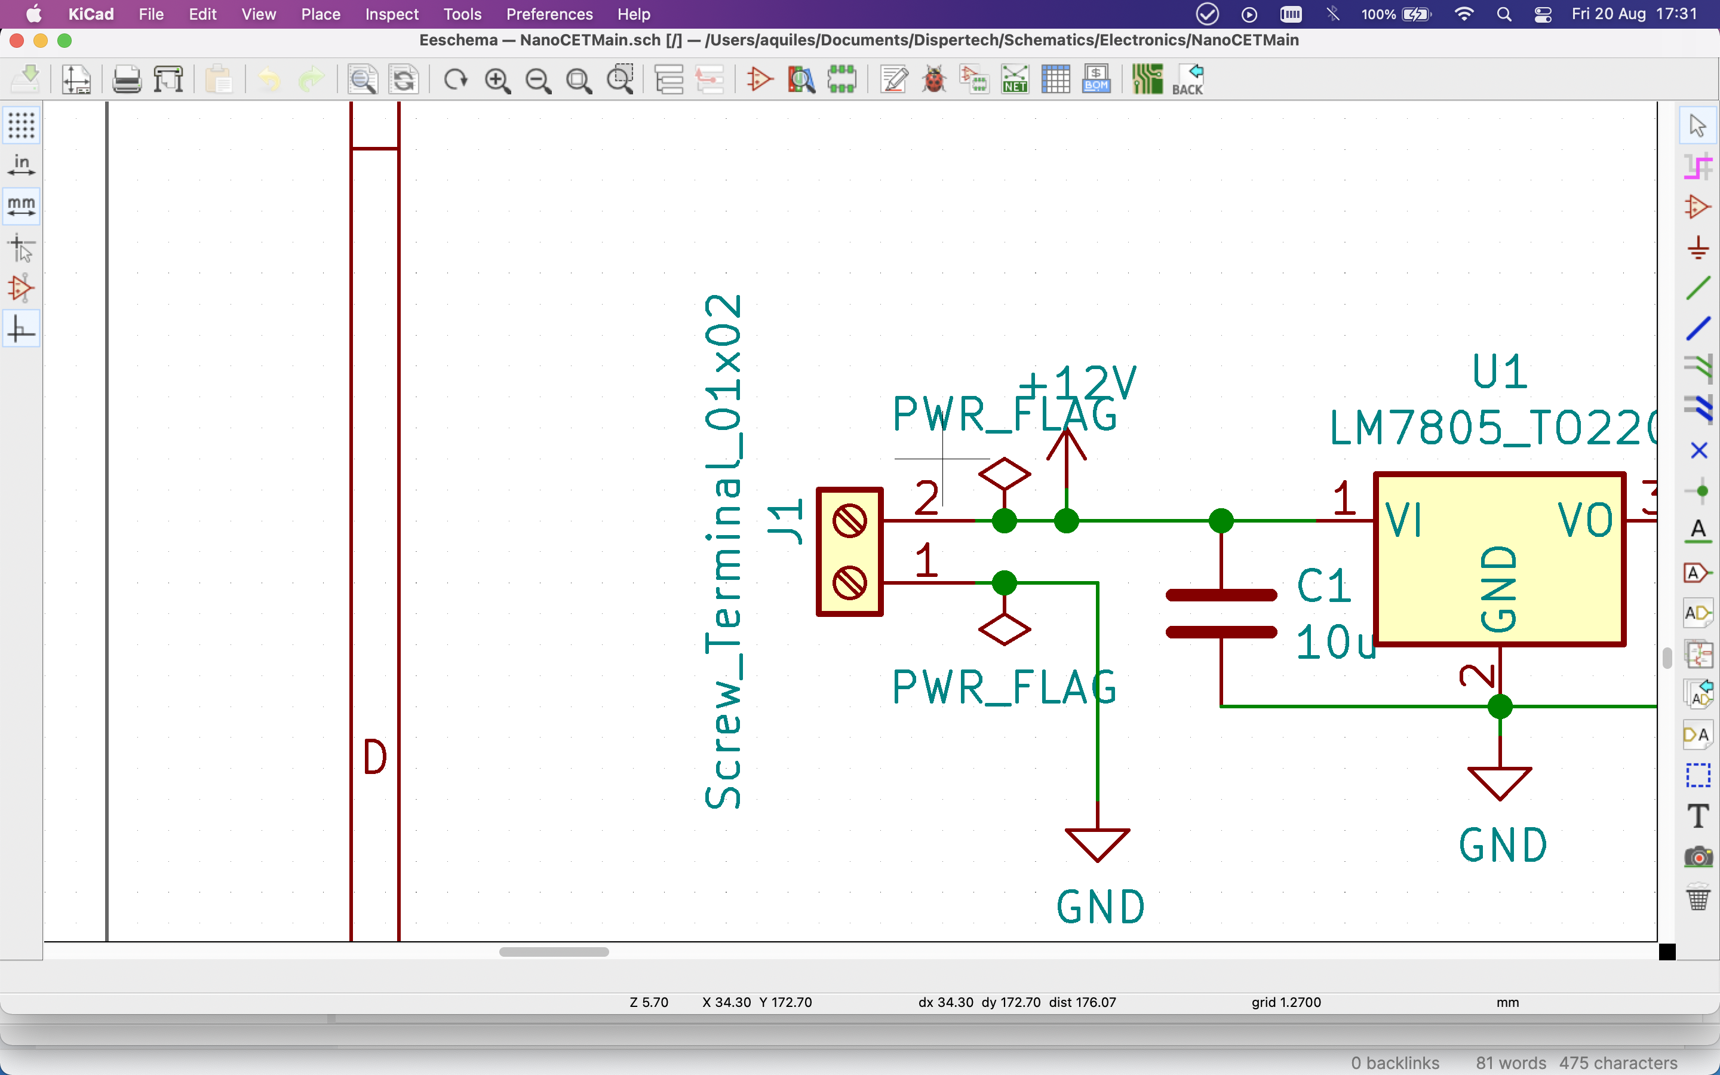1720x1075 pixels.
Task: Open the Bill of Materials tool
Action: pyautogui.click(x=1096, y=79)
